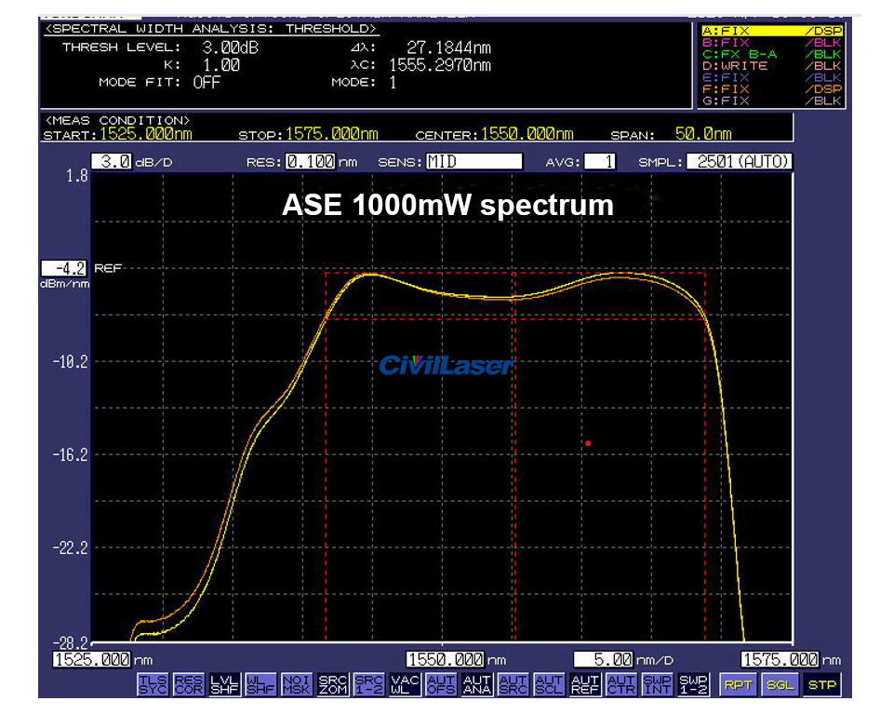Stop the sweep with STP button

822,685
